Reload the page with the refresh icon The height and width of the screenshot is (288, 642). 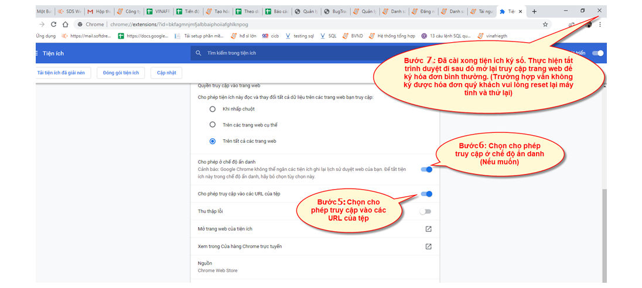(x=54, y=25)
